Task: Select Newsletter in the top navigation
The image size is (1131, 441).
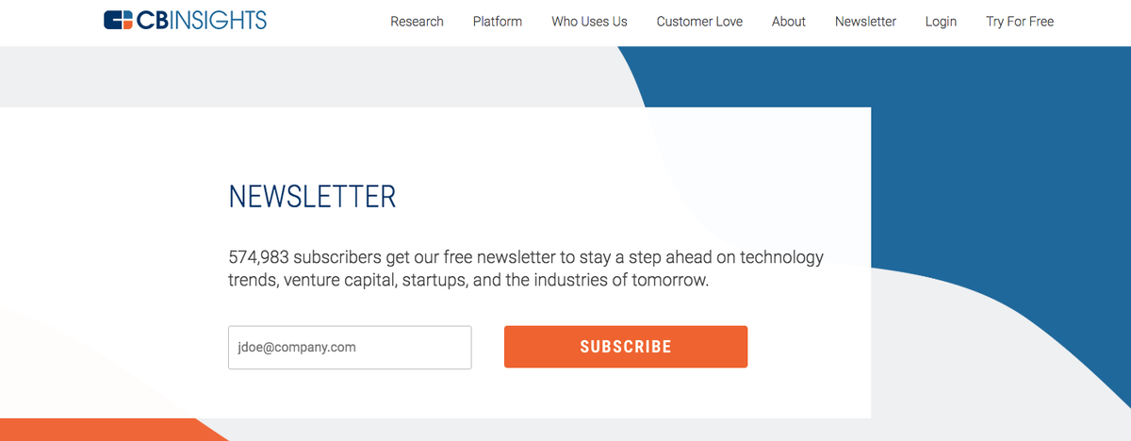Action: pos(865,22)
